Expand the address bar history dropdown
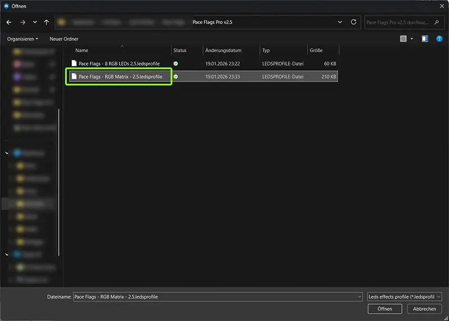449x321 pixels. [340, 22]
